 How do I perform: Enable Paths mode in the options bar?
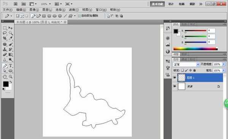coord(22,16)
